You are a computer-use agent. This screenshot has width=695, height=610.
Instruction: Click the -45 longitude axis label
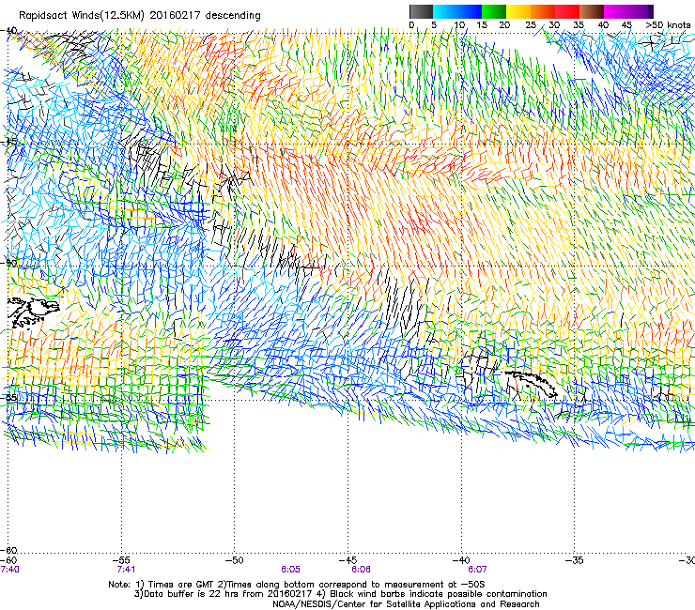347,560
